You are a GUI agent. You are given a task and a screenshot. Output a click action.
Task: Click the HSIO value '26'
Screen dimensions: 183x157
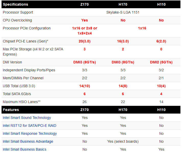pyautogui.click(x=85, y=102)
